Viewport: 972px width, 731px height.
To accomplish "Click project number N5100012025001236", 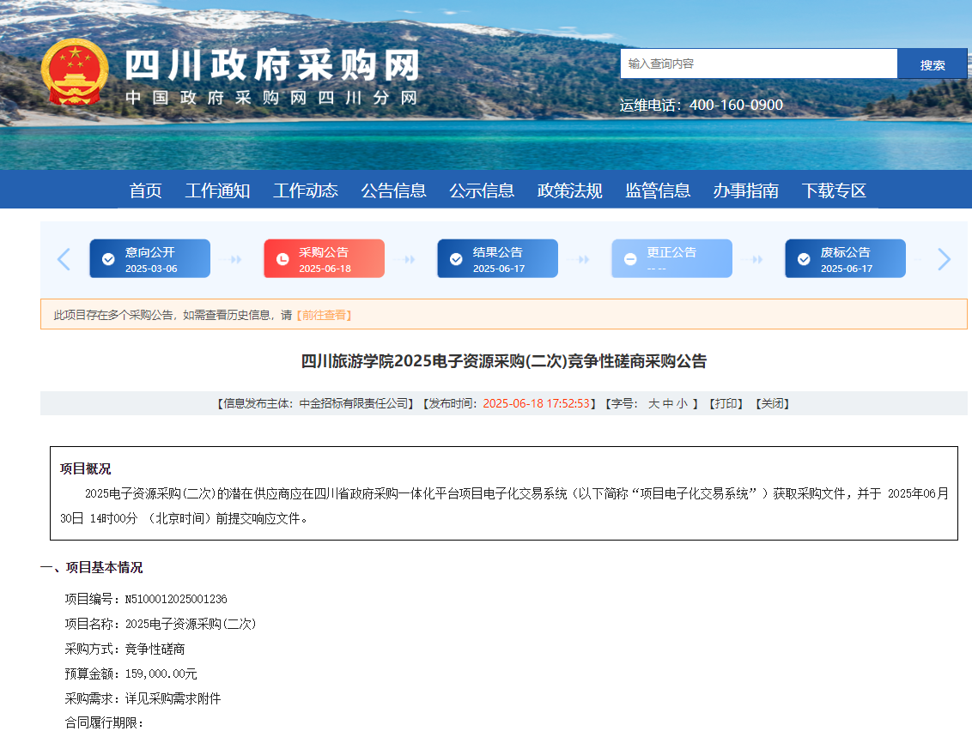I will click(x=176, y=599).
